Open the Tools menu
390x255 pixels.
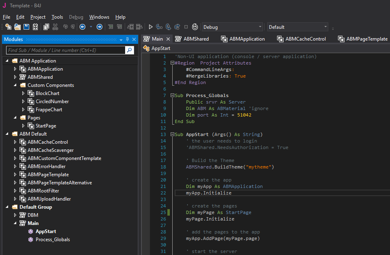point(57,17)
